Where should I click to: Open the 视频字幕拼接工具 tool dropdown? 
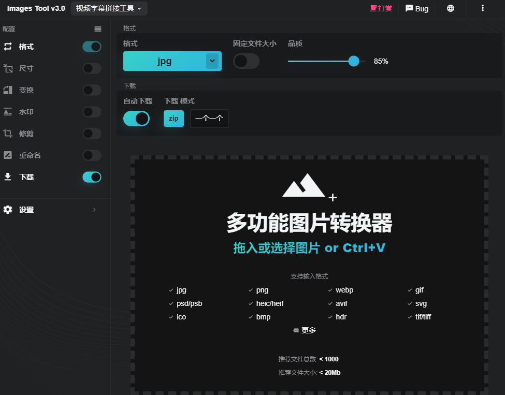point(109,8)
